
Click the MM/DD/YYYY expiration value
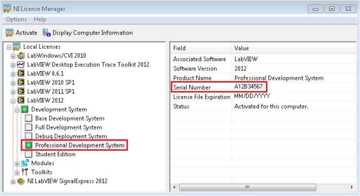point(252,96)
